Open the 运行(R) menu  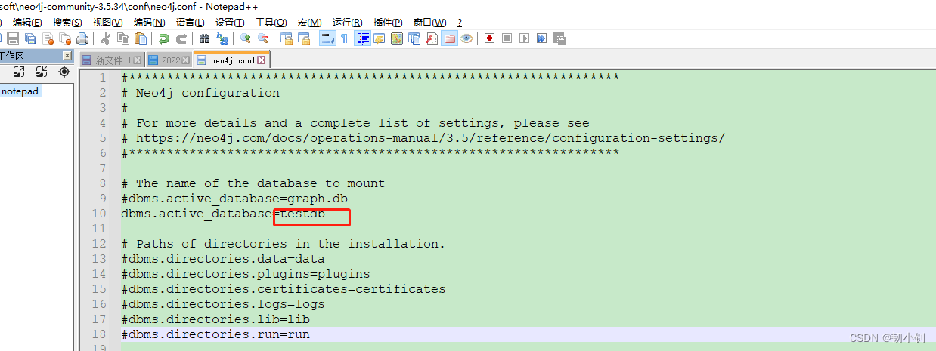coord(347,23)
